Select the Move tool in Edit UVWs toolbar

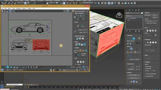(2, 11)
